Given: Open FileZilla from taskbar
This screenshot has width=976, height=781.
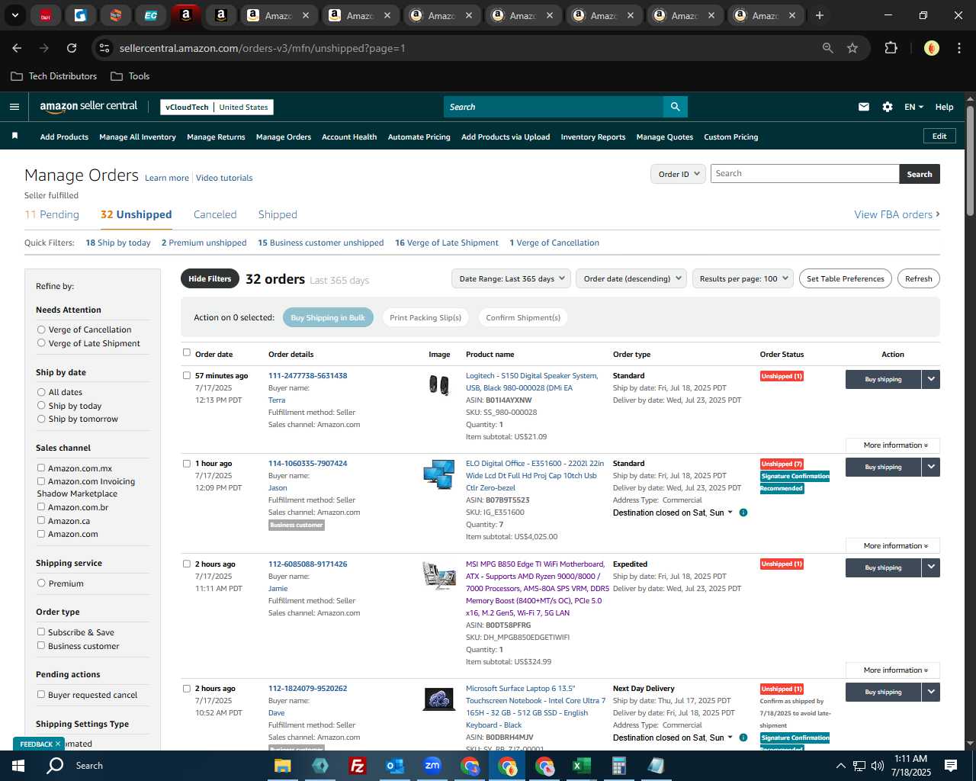Looking at the screenshot, I should click(x=357, y=766).
